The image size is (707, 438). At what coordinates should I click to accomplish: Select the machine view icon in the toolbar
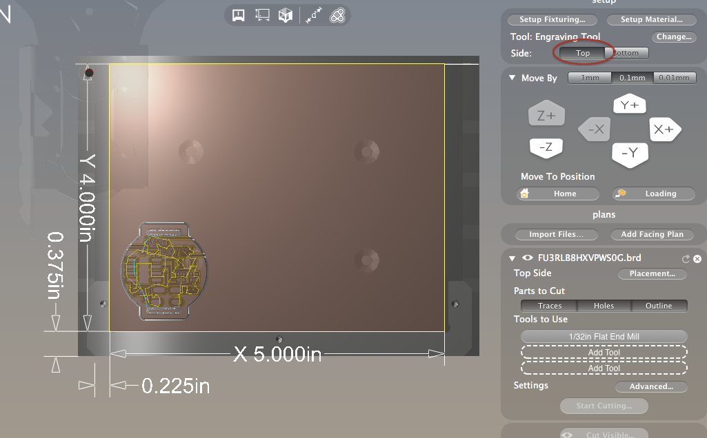[x=238, y=14]
